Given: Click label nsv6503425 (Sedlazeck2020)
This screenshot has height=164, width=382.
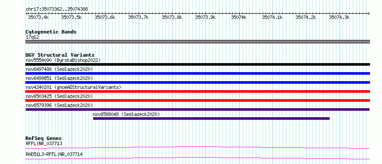Looking at the screenshot, I should pos(59,96).
